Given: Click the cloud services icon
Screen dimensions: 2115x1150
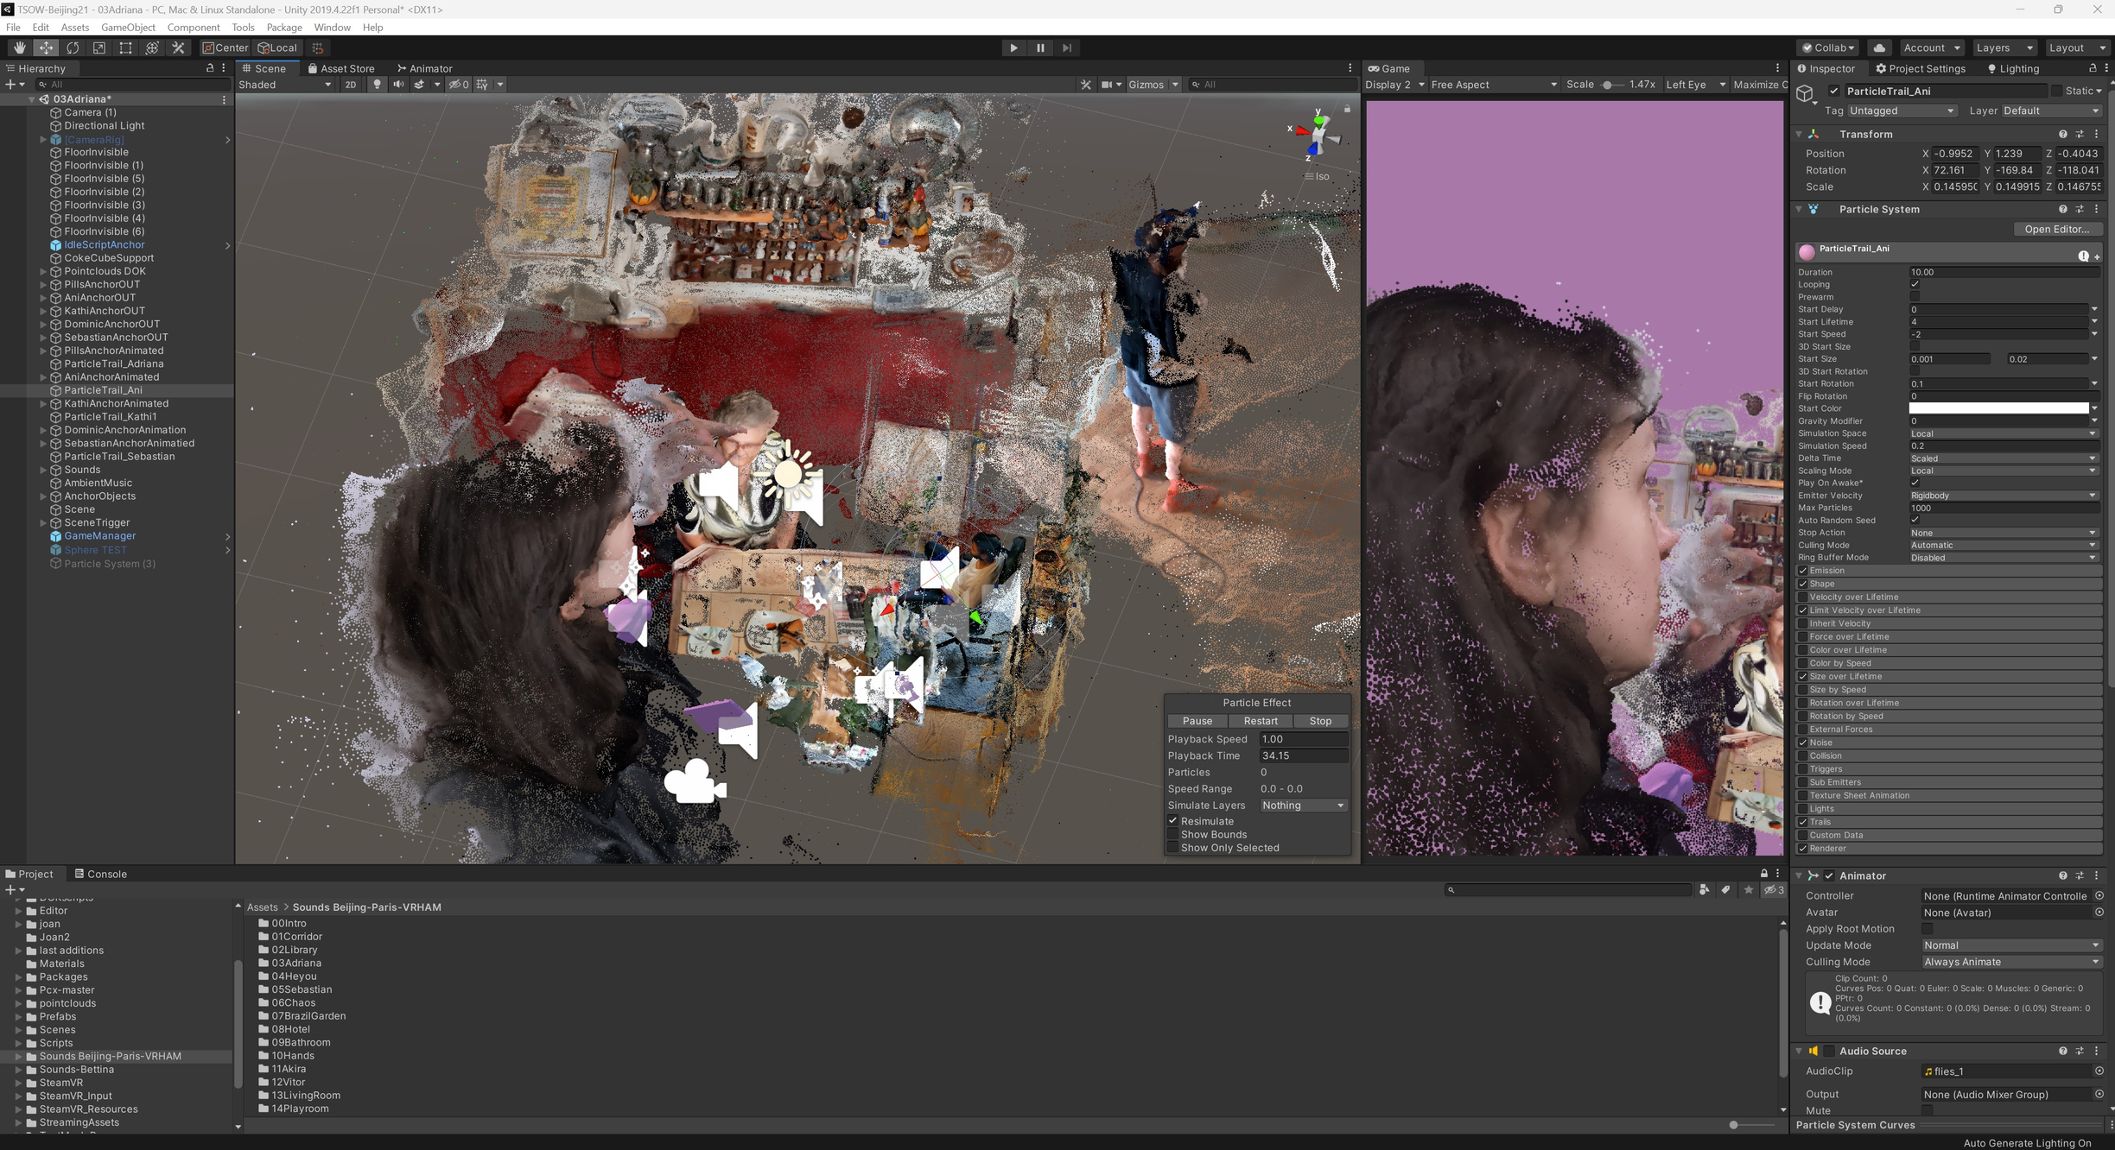Looking at the screenshot, I should point(1879,47).
